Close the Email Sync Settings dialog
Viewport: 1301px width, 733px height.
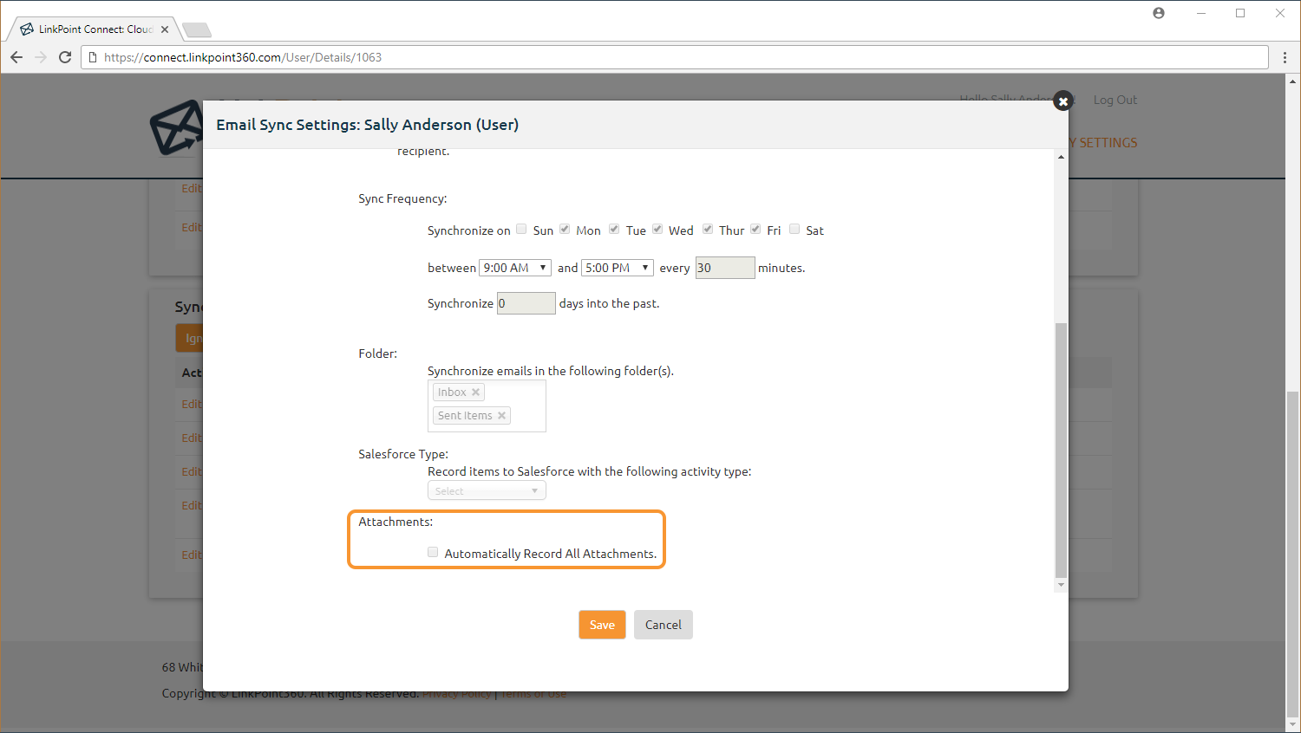point(1062,101)
